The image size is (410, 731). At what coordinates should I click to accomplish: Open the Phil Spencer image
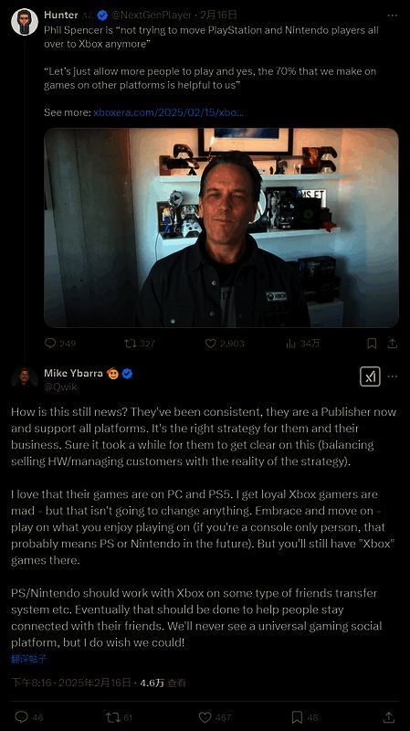point(221,228)
